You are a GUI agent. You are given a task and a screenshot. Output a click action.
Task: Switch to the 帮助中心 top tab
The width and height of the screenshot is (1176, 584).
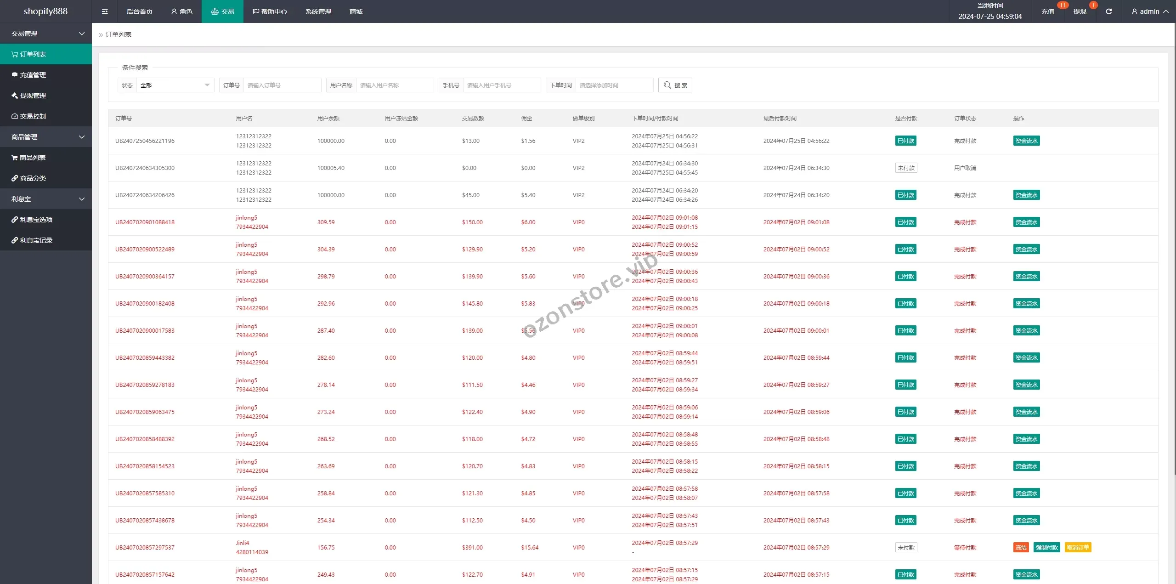[x=270, y=11]
